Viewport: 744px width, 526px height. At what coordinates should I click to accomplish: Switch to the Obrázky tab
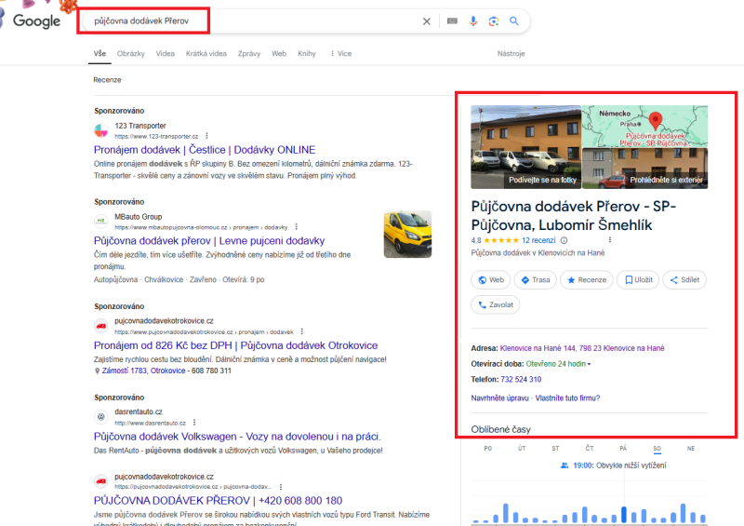130,54
